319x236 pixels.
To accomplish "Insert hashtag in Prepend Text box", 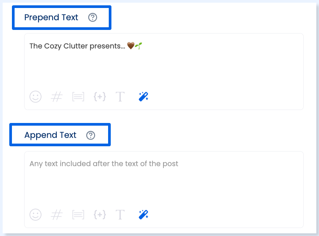I will click(57, 96).
